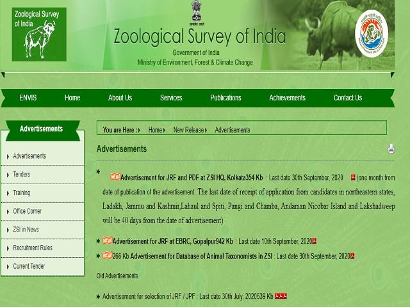This screenshot has height=307, width=410.
Task: Open PDF icons for JRF / JPF selection
Action: click(x=281, y=296)
